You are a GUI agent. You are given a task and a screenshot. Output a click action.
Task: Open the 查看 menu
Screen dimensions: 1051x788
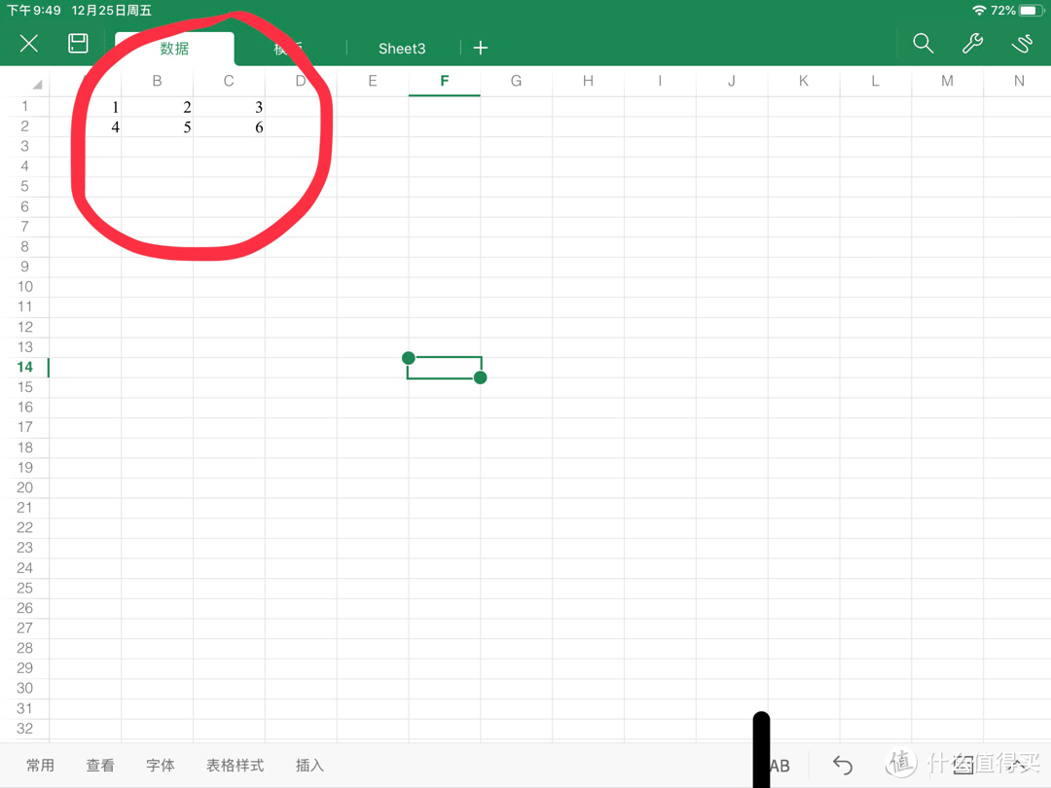pos(100,766)
